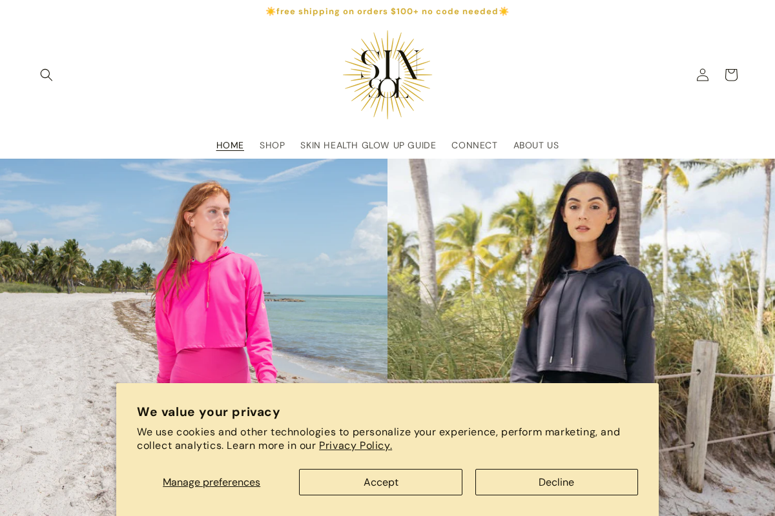Open Manage preferences for cookies

(x=211, y=482)
